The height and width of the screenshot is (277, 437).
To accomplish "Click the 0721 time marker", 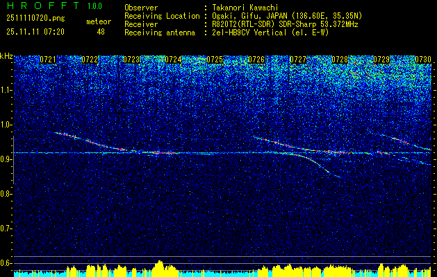I will click(48, 60).
